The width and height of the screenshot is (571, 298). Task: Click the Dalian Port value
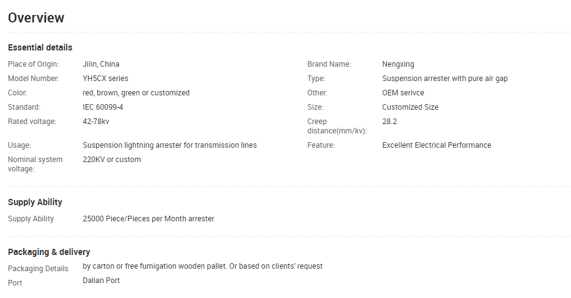pos(101,281)
